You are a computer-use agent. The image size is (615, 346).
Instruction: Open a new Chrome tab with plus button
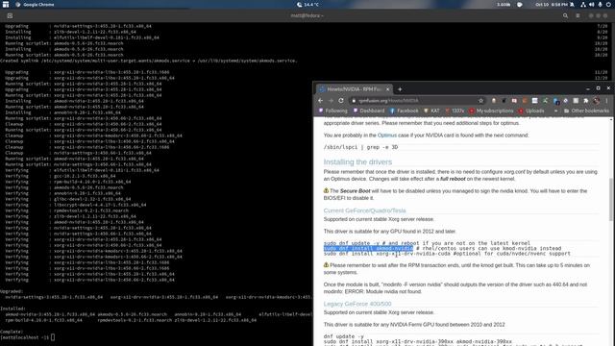[400, 89]
